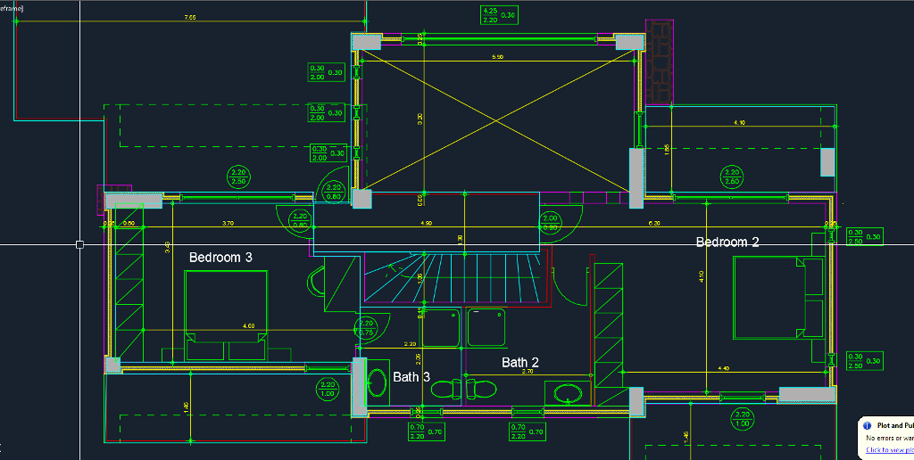Select the 4.25 / 2.20 opening tag
The width and height of the screenshot is (914, 460).
[499, 15]
